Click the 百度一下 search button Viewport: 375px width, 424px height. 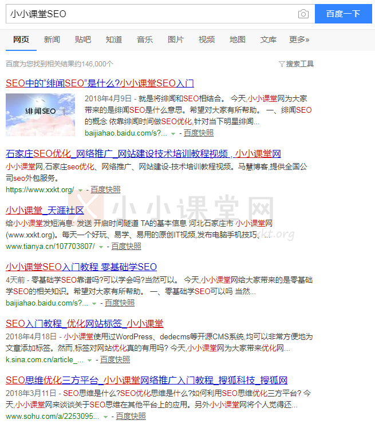pos(344,14)
